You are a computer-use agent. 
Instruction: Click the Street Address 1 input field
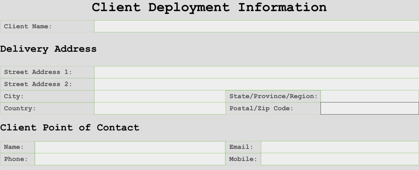pyautogui.click(x=256, y=72)
